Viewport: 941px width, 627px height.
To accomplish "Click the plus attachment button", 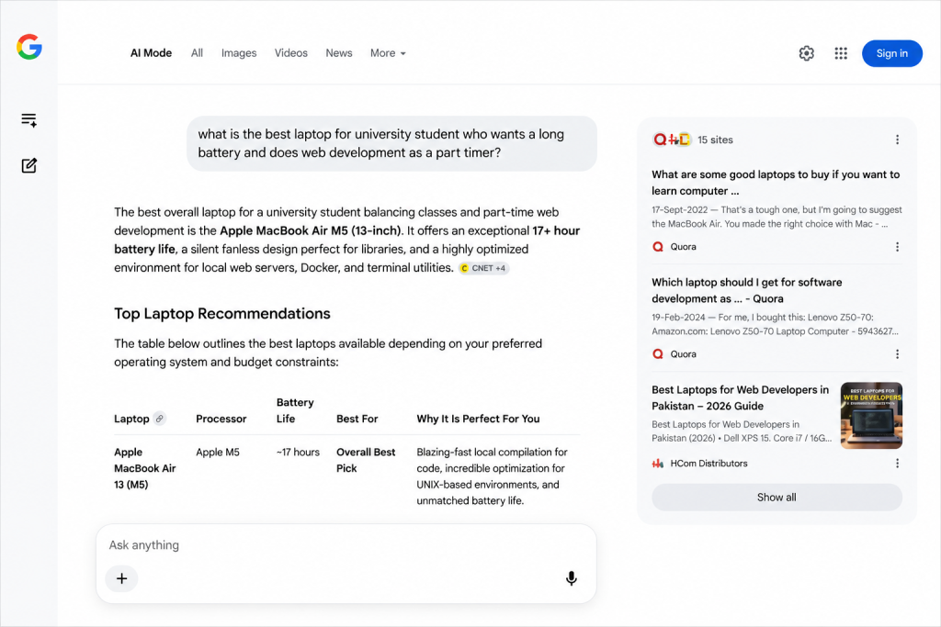I will [x=122, y=578].
